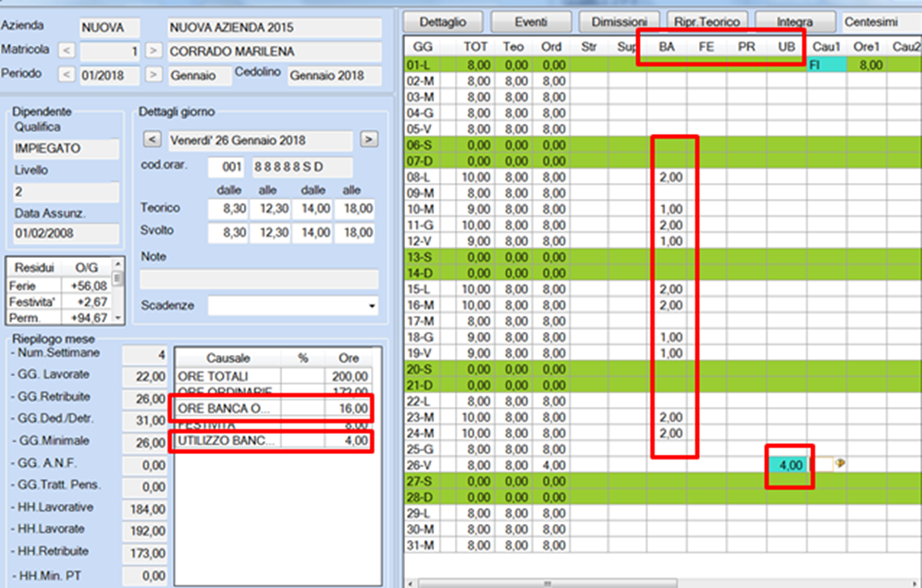This screenshot has width=922, height=588.
Task: Go to next day in Dettagli giorno
Action: (369, 140)
